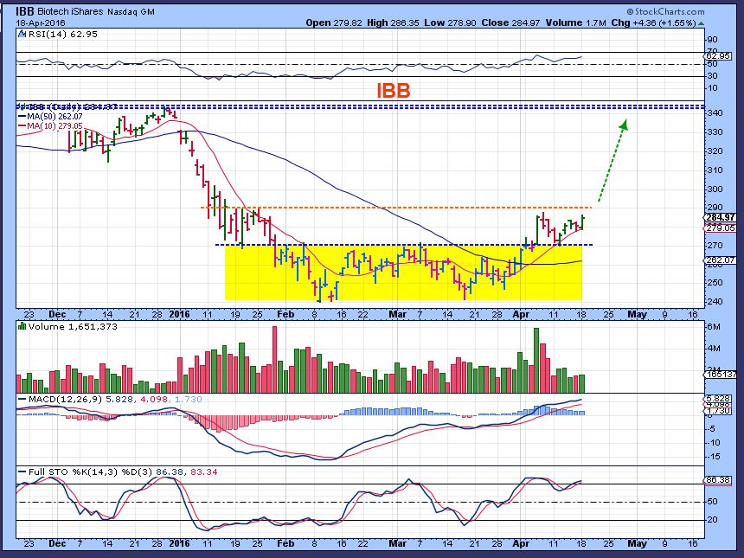Click the Feb label under the price chart

[x=285, y=315]
